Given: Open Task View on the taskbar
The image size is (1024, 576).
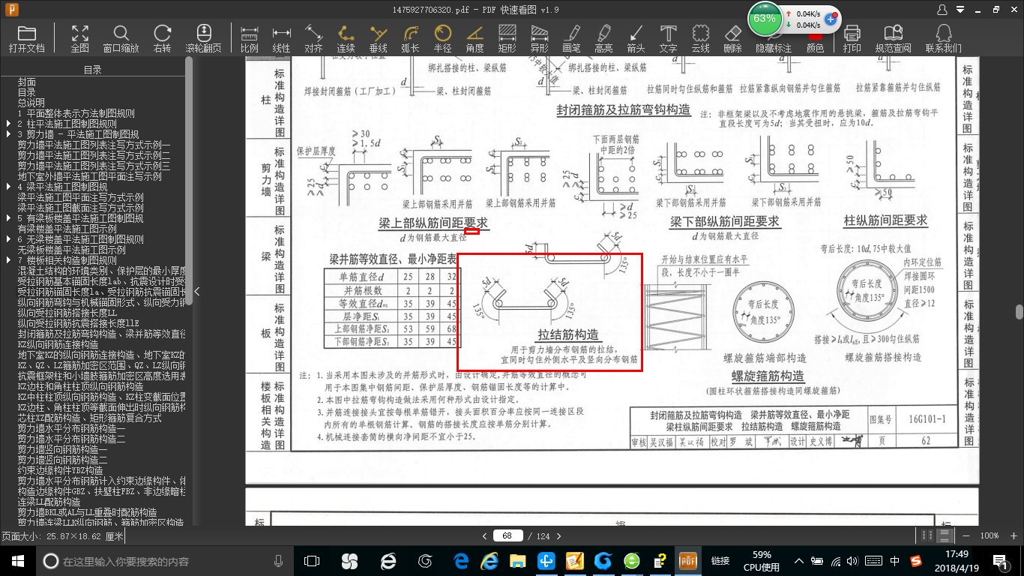Looking at the screenshot, I should [x=312, y=561].
